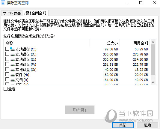Viewport: 160px width, 129px height.
Task: Click the drive icon for 本地磁盘 (D:)
Action: pyautogui.click(x=13, y=55)
